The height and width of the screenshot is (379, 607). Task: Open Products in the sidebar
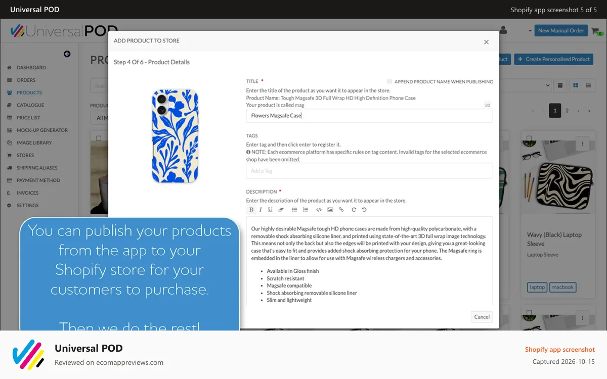coord(29,92)
